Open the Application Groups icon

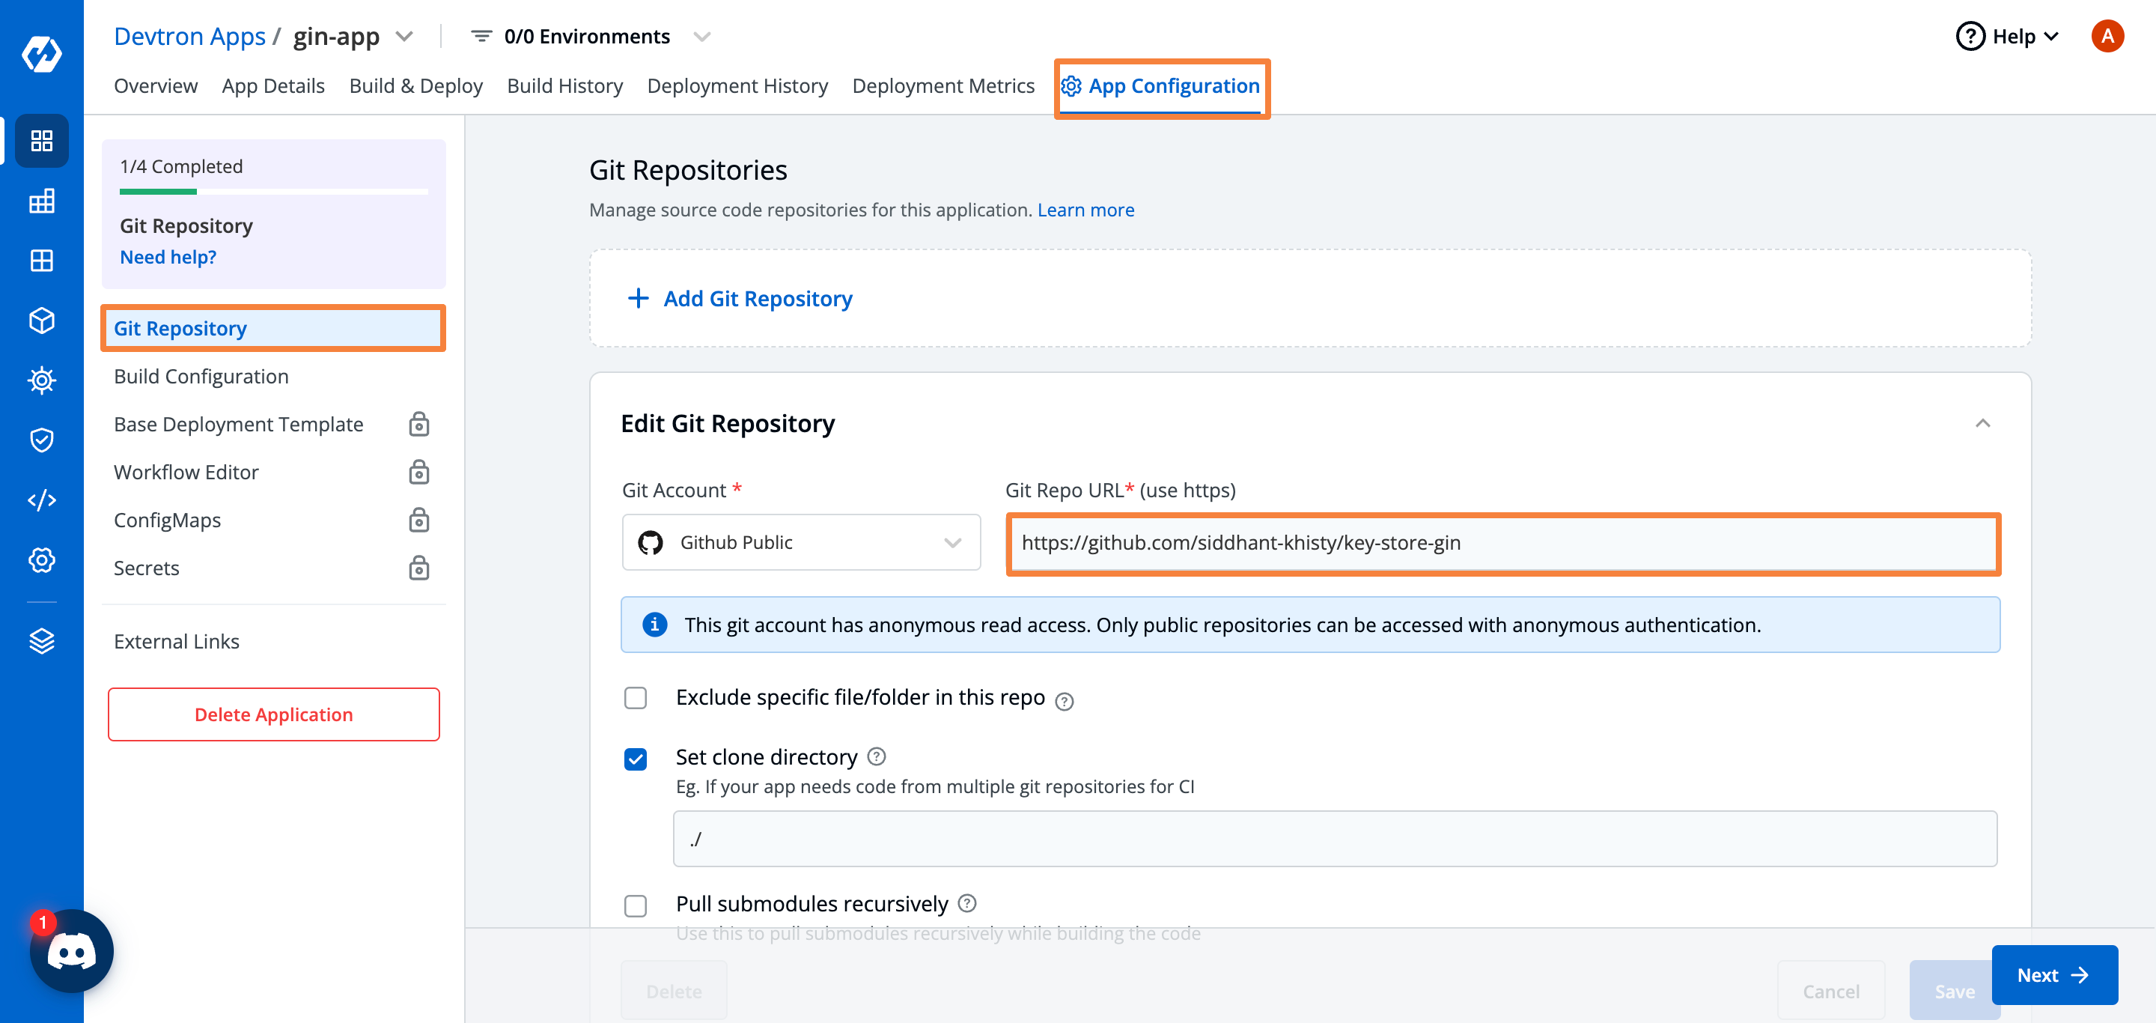[x=42, y=261]
